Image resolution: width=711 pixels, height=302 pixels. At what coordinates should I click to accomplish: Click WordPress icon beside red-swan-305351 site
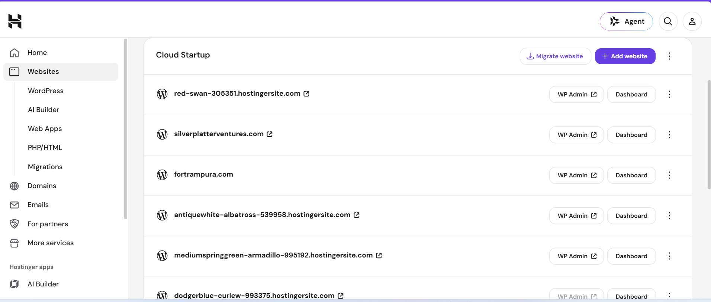pos(162,94)
